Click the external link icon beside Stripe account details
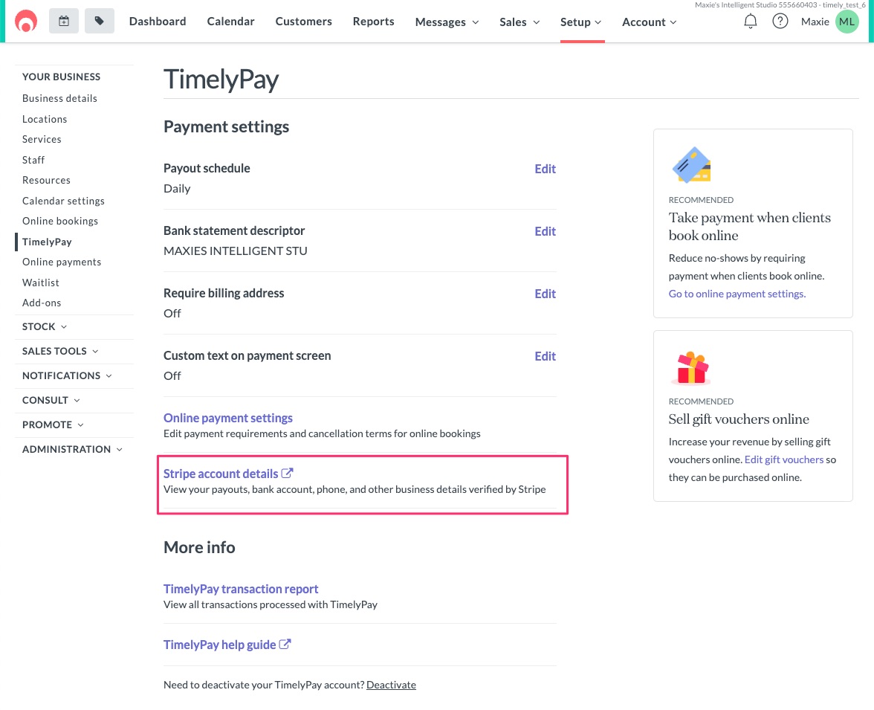The height and width of the screenshot is (710, 874). point(287,473)
